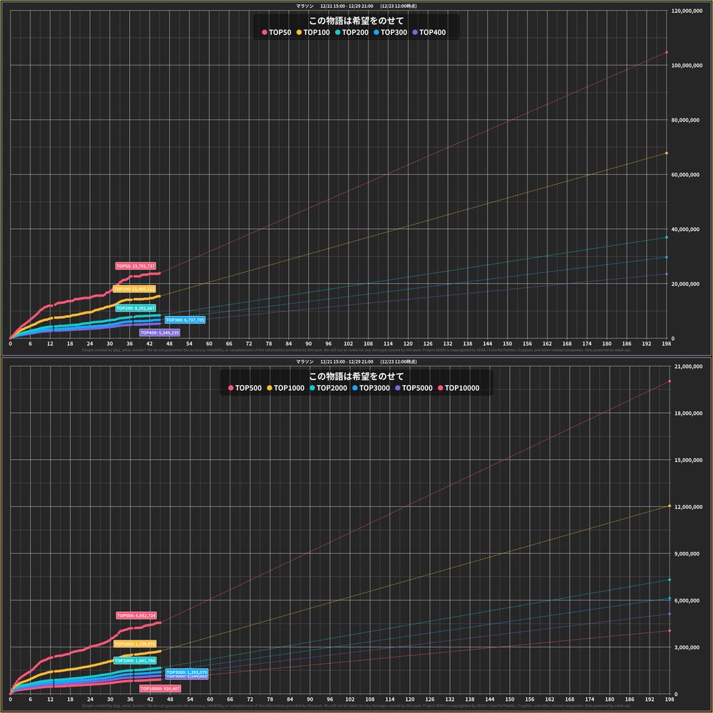Toggle the TOP3000 legend entry
This screenshot has width=713, height=713.
click(371, 388)
